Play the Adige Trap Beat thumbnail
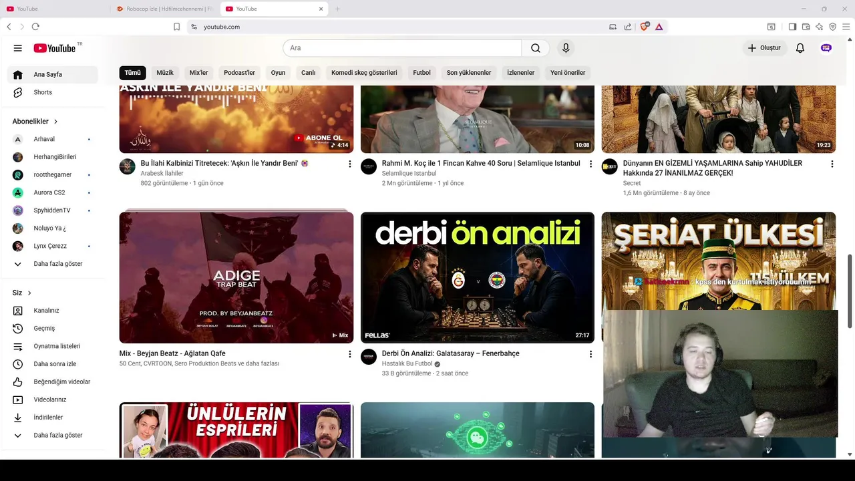Screen dimensions: 855x481 tap(236, 277)
